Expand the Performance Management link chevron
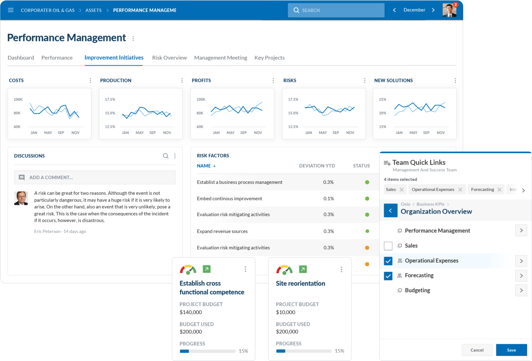This screenshot has width=532, height=361. (521, 230)
